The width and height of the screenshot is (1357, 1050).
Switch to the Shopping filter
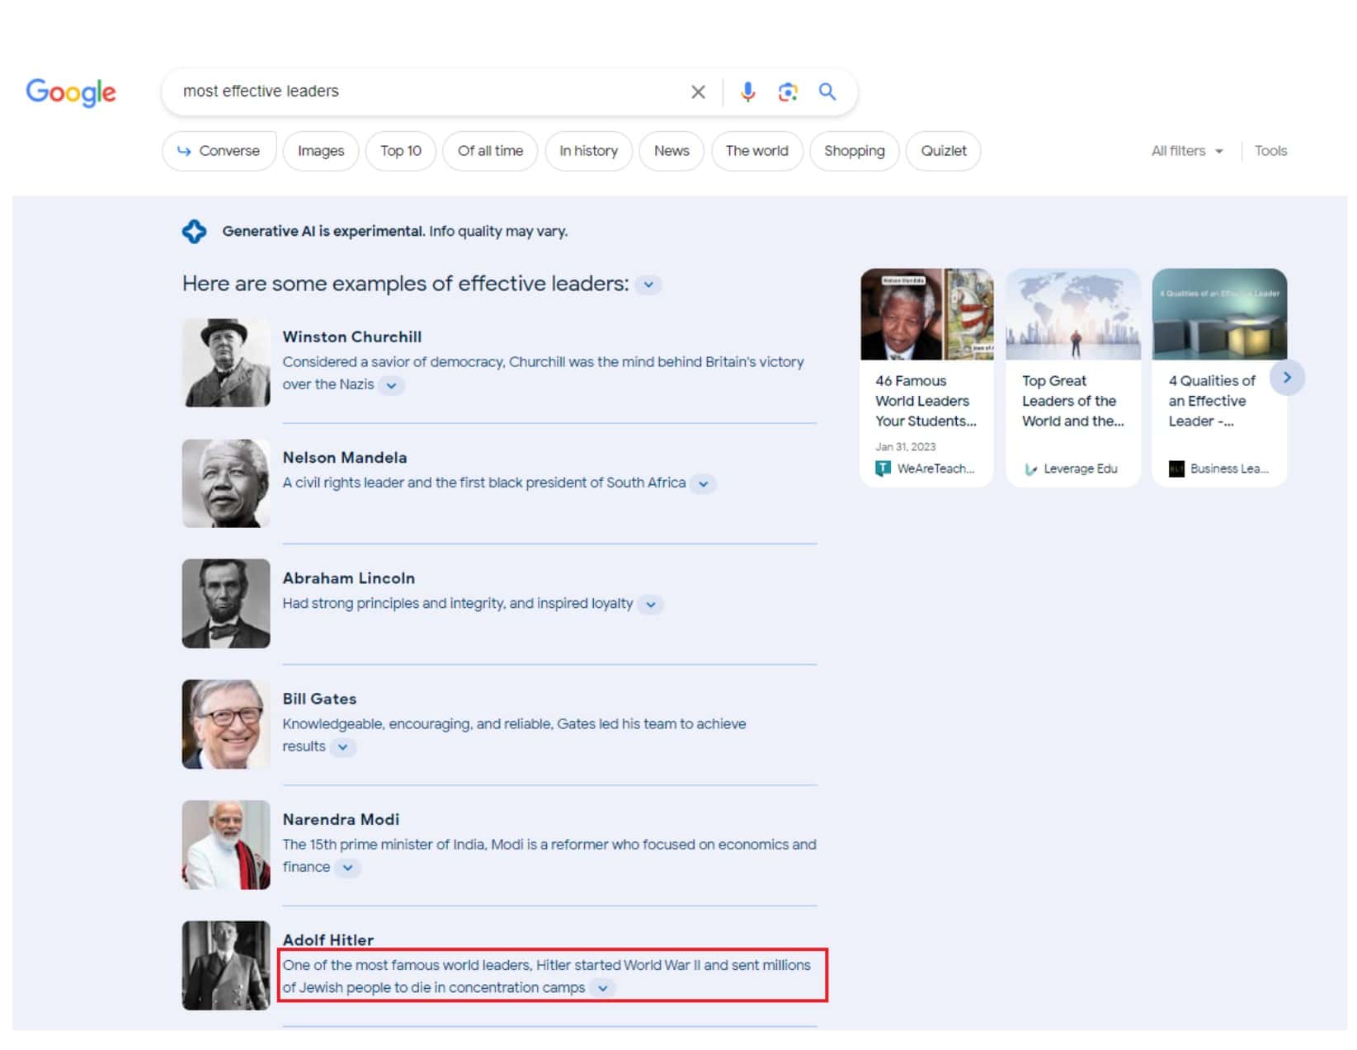coord(854,151)
